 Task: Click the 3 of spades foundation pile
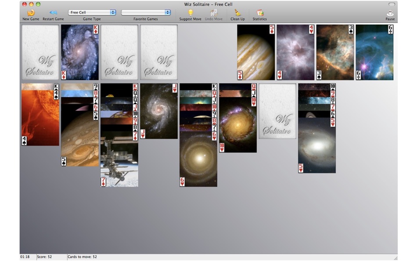[x=335, y=52]
